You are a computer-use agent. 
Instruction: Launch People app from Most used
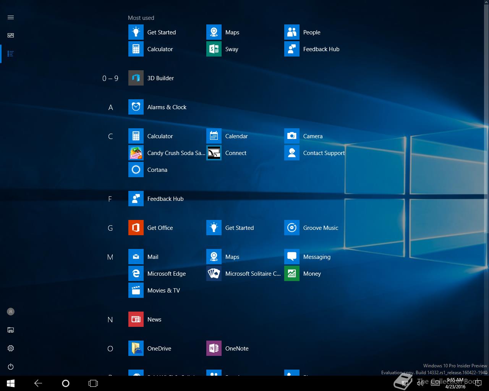tap(322, 32)
